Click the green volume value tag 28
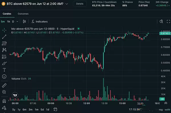171x113 pixels. [162, 99]
